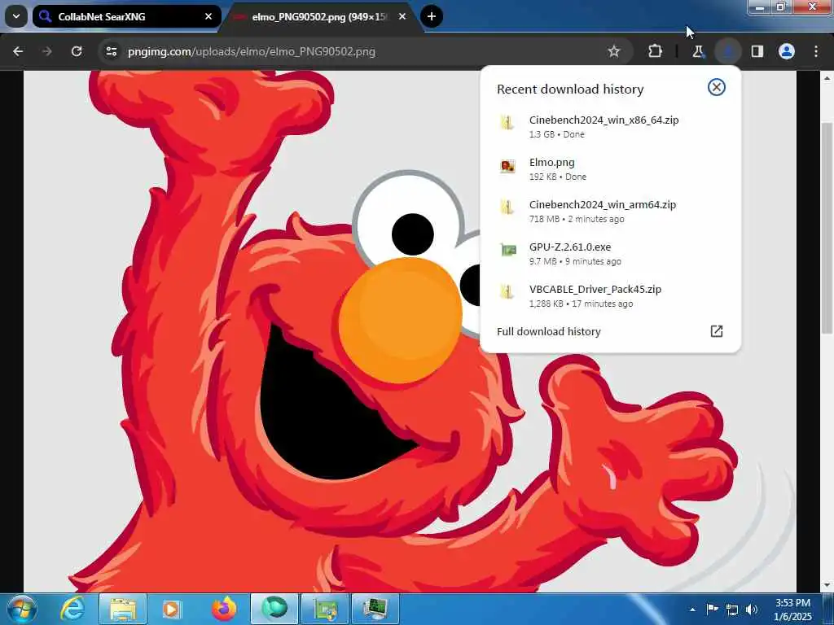Close the CollabNet SearXNG tab

tap(208, 16)
